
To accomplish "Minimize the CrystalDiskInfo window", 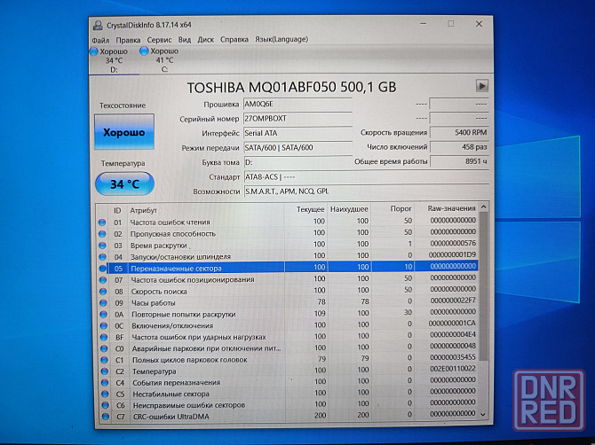I will (424, 24).
